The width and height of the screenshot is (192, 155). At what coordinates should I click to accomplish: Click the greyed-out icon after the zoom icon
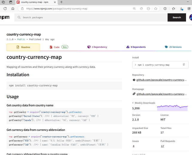click(x=141, y=9)
